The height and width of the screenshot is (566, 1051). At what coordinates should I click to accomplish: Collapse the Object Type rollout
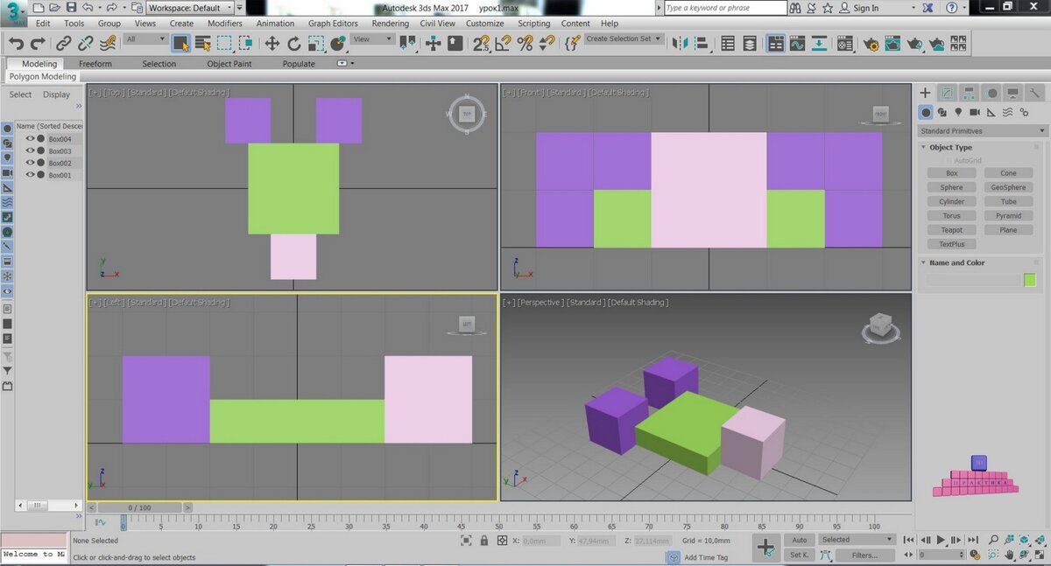click(x=950, y=148)
